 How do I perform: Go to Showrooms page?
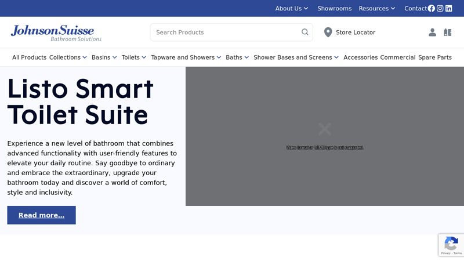click(335, 8)
